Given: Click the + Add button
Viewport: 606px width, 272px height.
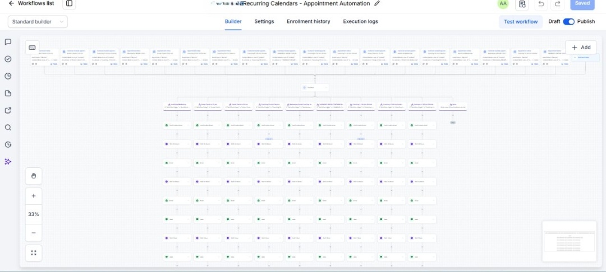Looking at the screenshot, I should pyautogui.click(x=581, y=48).
